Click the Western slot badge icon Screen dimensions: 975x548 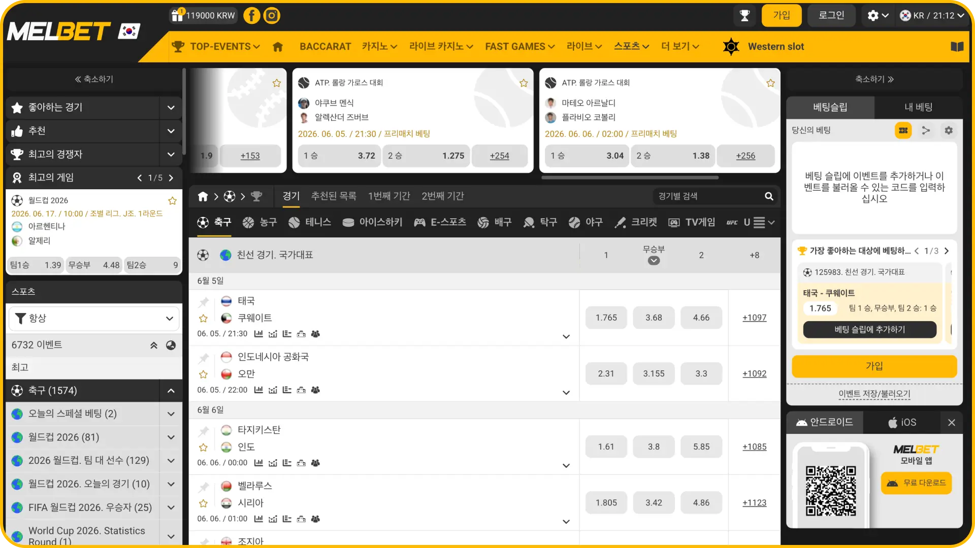(x=731, y=47)
